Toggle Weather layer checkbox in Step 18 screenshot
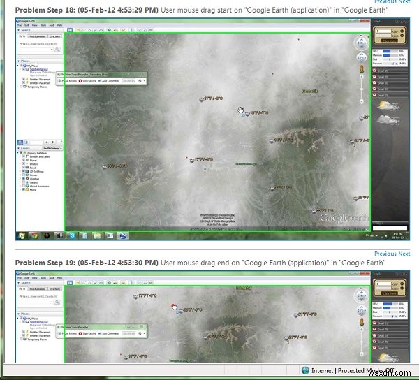This screenshot has width=419, height=380. (24, 178)
